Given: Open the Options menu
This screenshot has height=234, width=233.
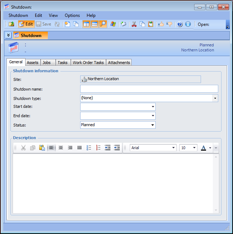Looking at the screenshot, I should point(72,15).
